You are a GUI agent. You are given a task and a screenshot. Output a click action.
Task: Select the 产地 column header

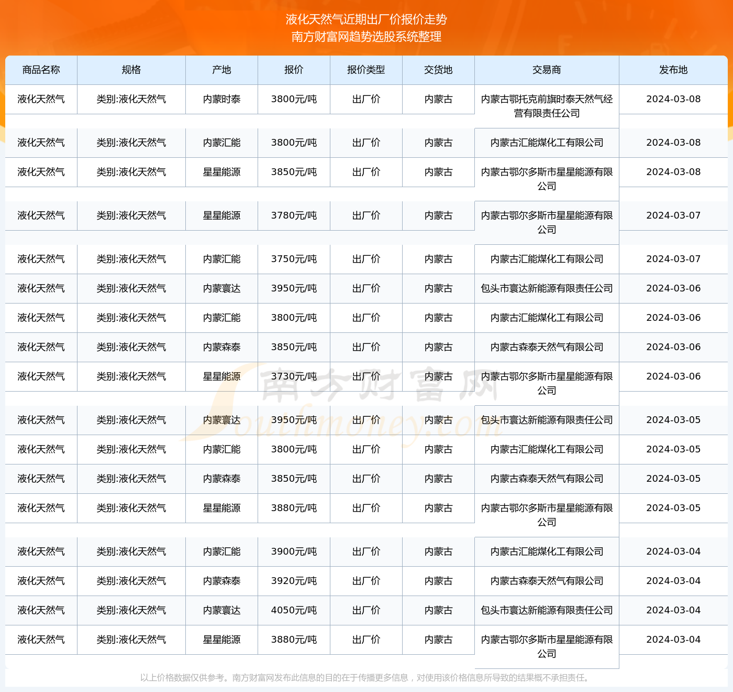pyautogui.click(x=222, y=70)
